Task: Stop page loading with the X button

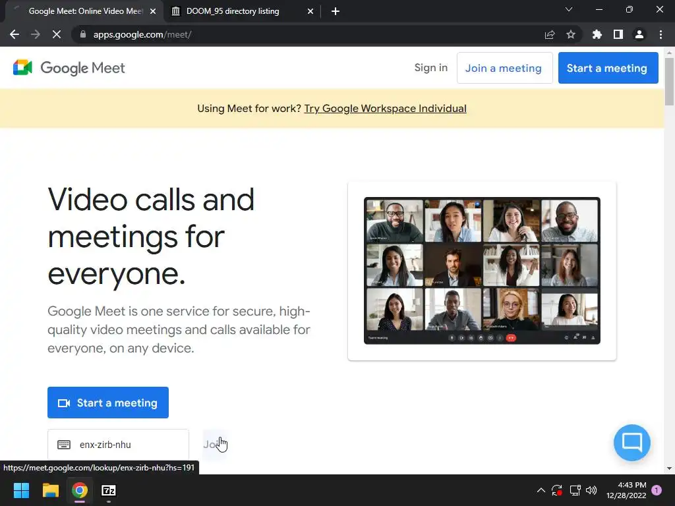Action: 57,34
